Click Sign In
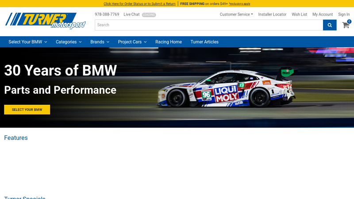Screen dimensions: 354x199 [x=344, y=15]
